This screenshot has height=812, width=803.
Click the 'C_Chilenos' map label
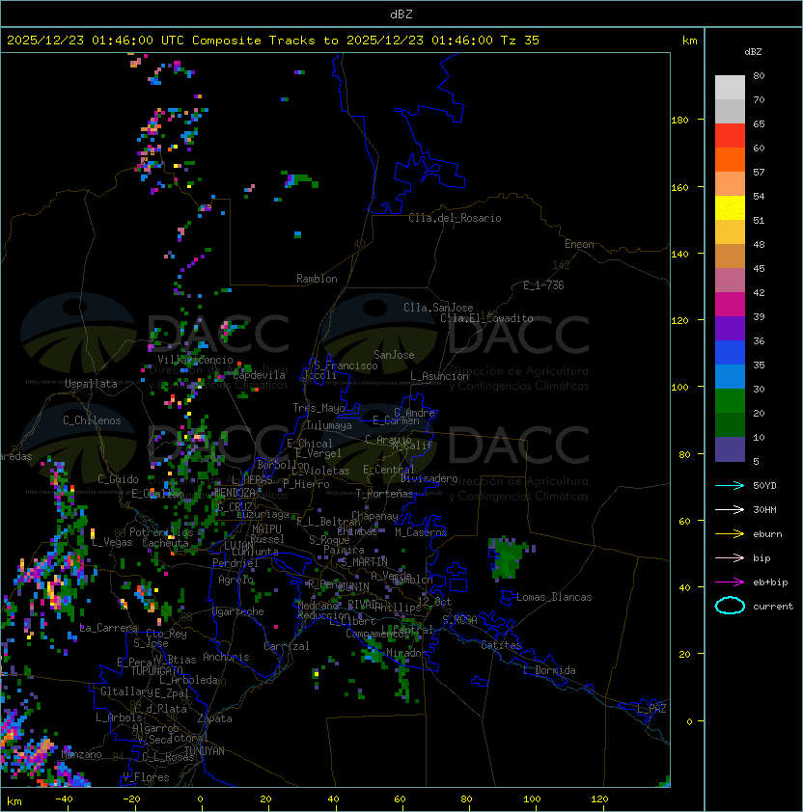[x=92, y=420]
